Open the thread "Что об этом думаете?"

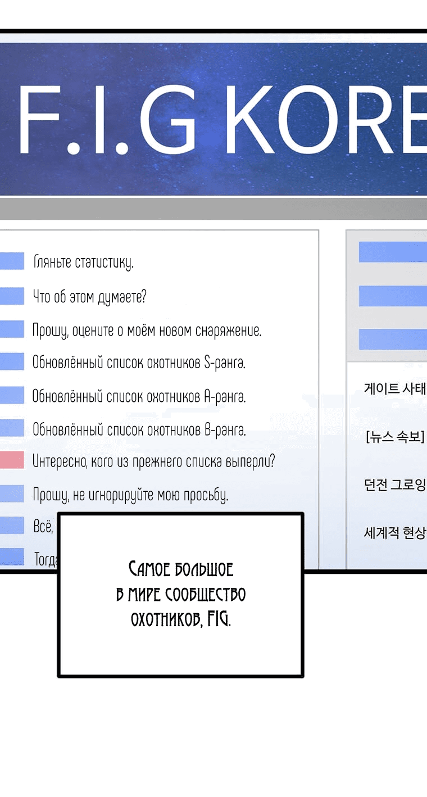[x=89, y=296]
